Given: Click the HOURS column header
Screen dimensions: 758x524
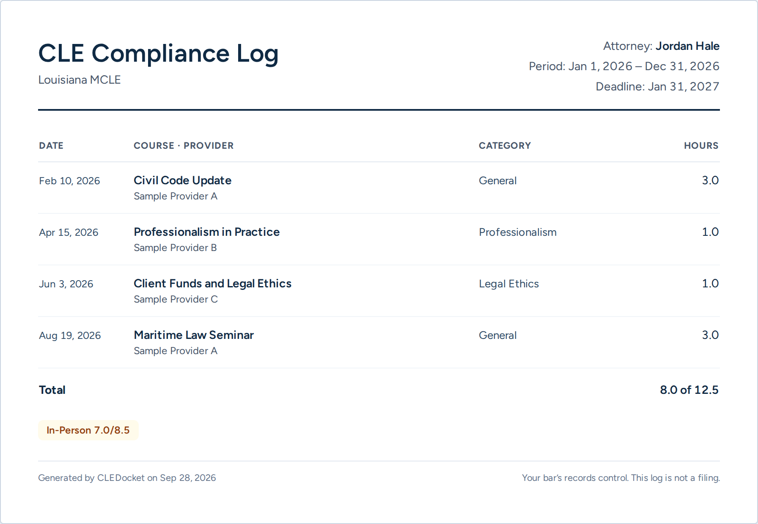Looking at the screenshot, I should 701,146.
